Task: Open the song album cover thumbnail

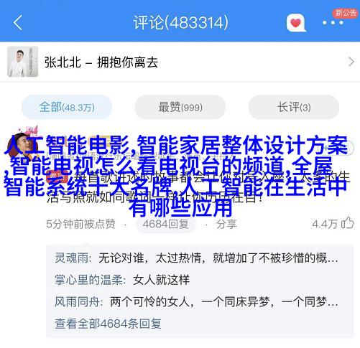Action: (22, 62)
